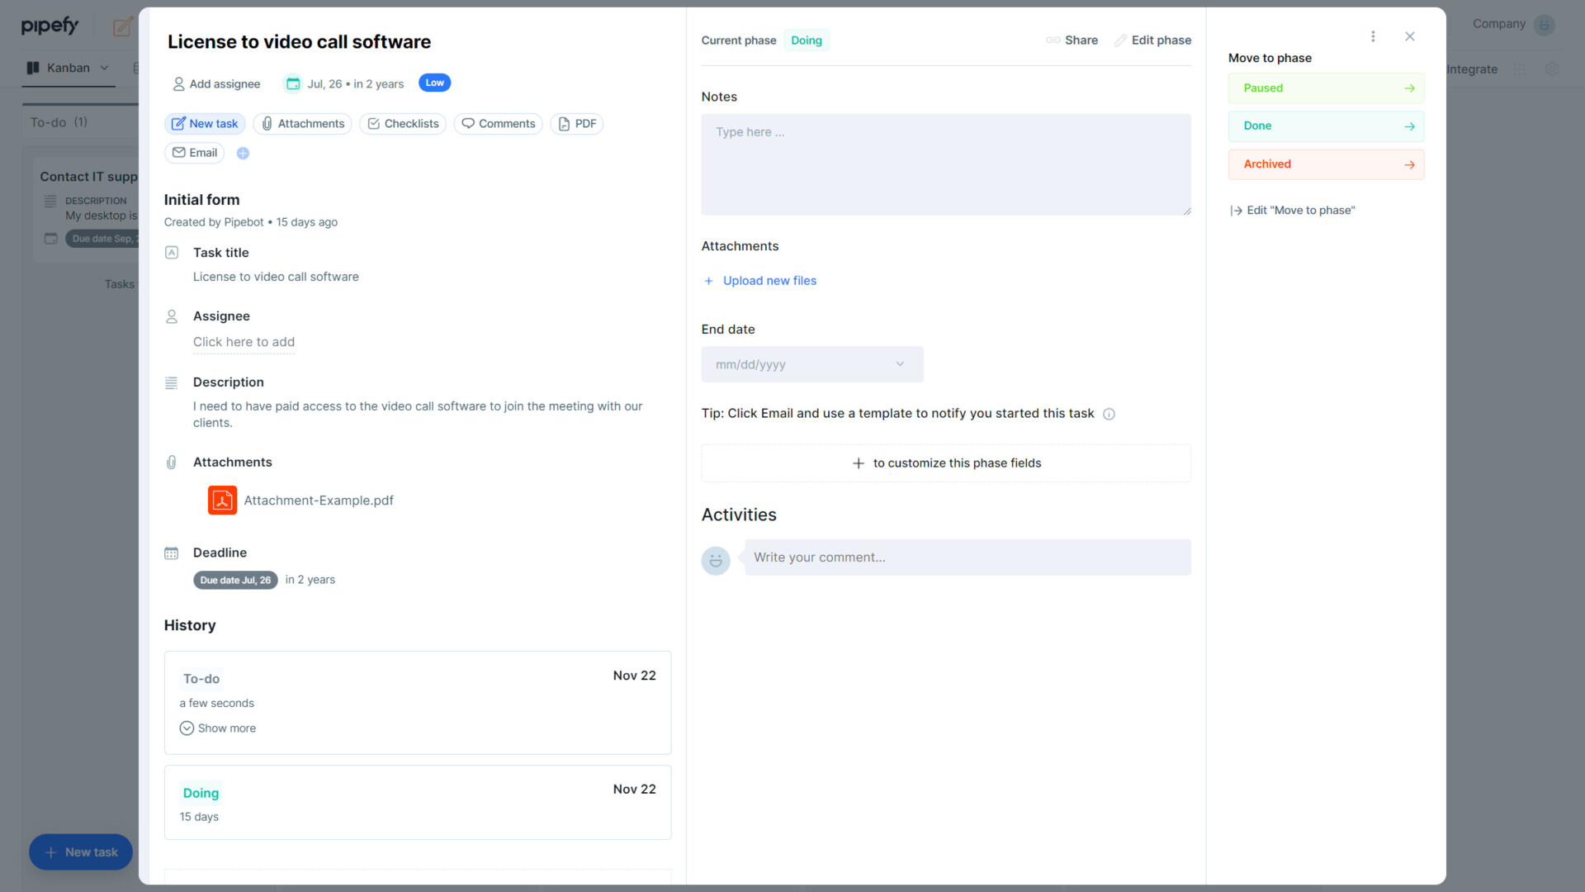Open the Kanban view dropdown
Image resolution: width=1585 pixels, height=892 pixels.
103,68
